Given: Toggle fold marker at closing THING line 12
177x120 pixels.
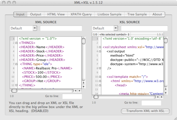Looking at the screenshot, I should [16, 85].
